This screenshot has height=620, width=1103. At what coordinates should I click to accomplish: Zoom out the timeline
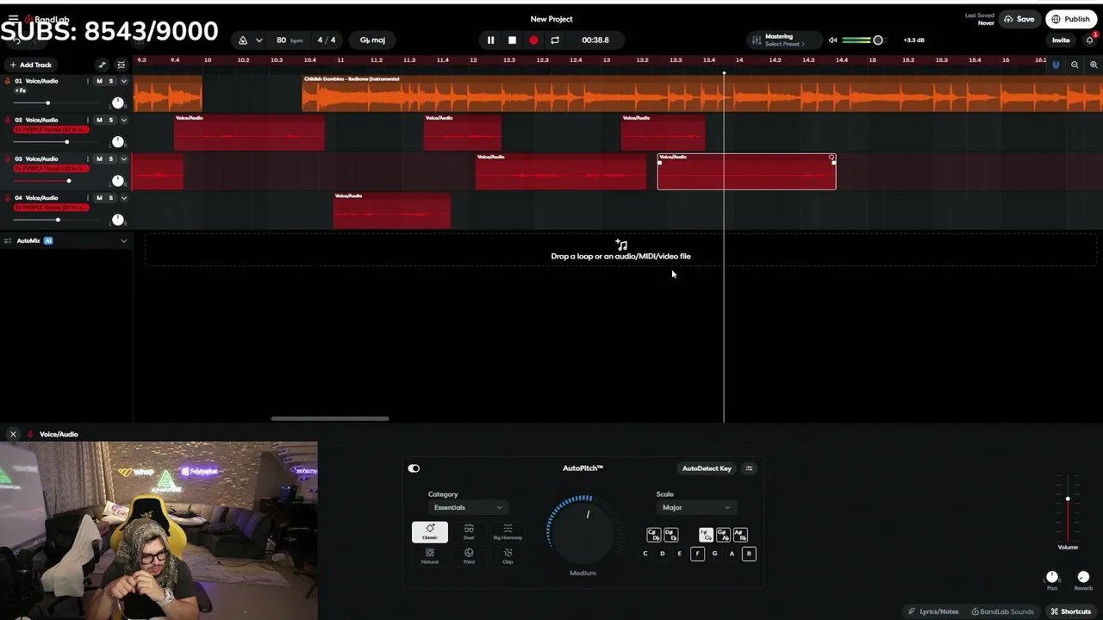(x=1075, y=65)
